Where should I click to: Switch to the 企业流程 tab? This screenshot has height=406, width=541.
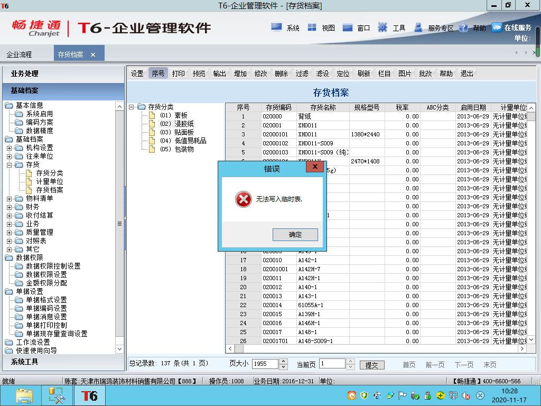point(20,54)
